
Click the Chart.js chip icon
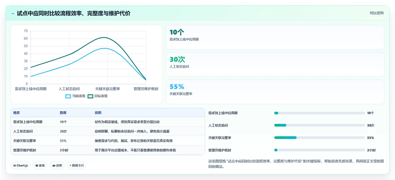click(14, 165)
